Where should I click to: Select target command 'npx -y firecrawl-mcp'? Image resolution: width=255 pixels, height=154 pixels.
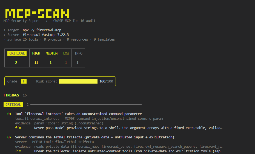click(42, 30)
